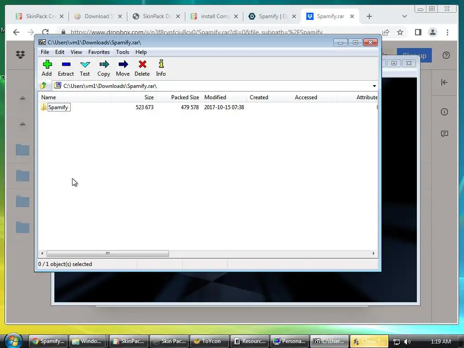This screenshot has height=348, width=464.
Task: Click the red Delete icon
Action: 142,68
